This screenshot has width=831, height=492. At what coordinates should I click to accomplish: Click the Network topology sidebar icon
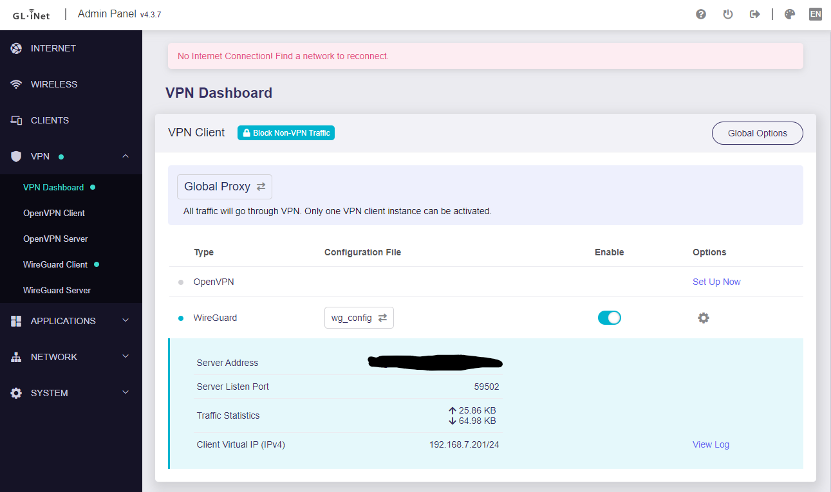pyautogui.click(x=16, y=357)
